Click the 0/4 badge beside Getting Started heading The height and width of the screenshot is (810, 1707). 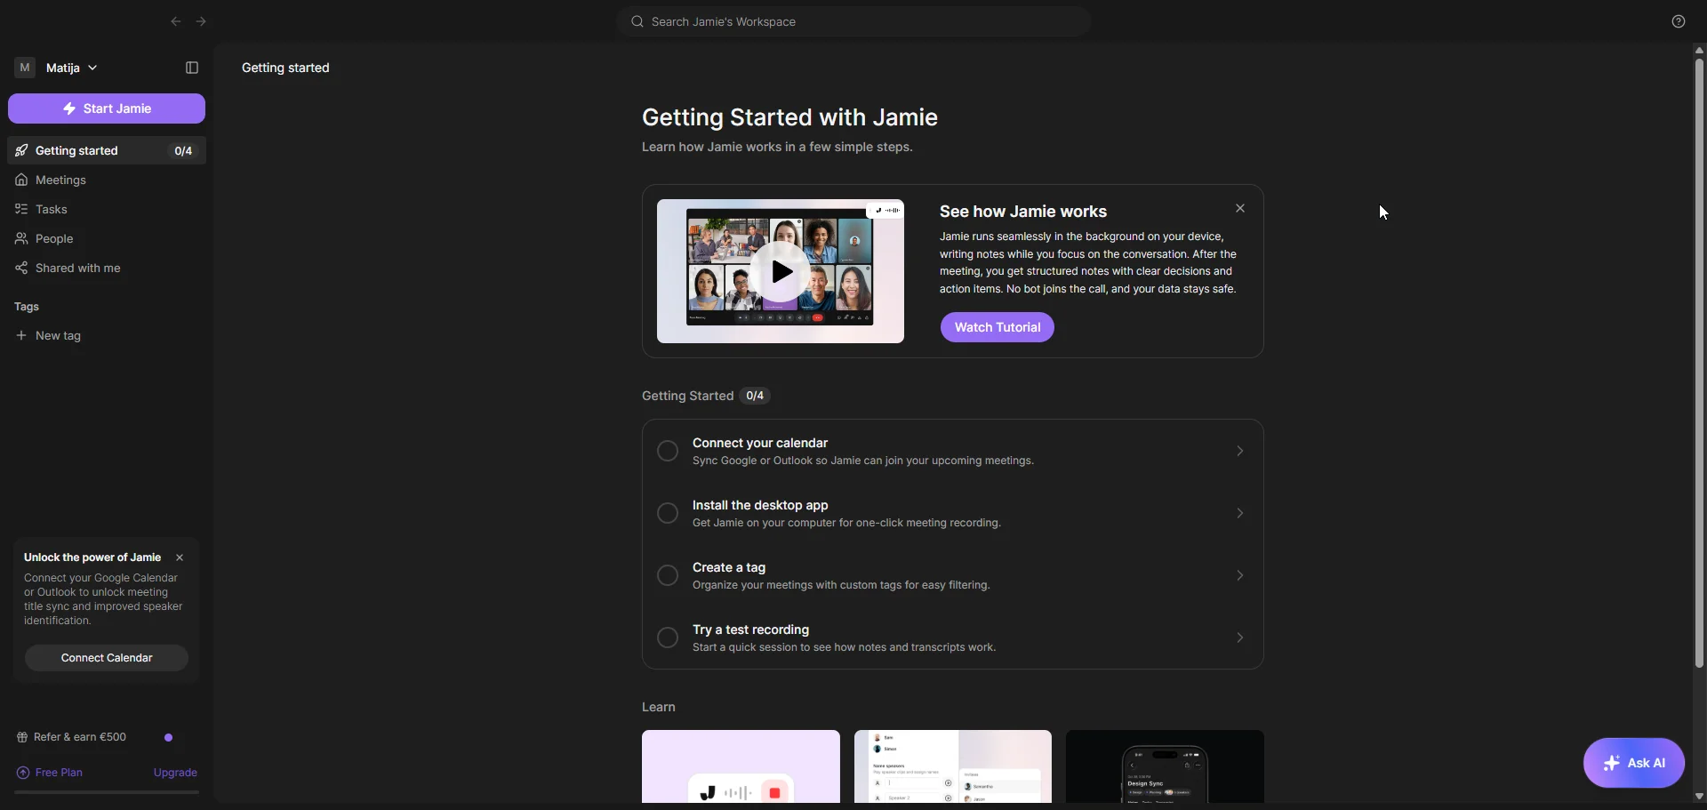pyautogui.click(x=755, y=396)
